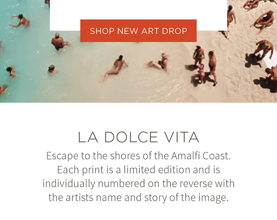
Task: Click the person standing right of white panel
Action: coord(231,16)
